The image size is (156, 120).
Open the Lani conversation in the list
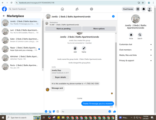coord(21,31)
